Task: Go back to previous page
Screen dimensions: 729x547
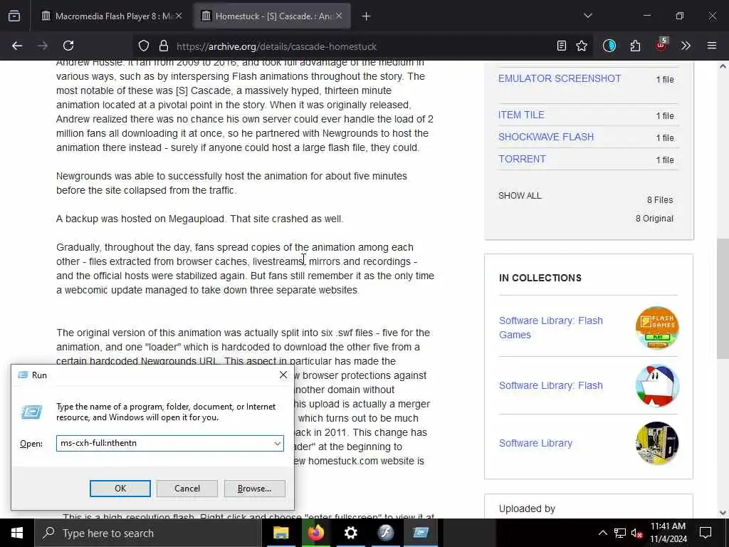Action: pos(17,46)
